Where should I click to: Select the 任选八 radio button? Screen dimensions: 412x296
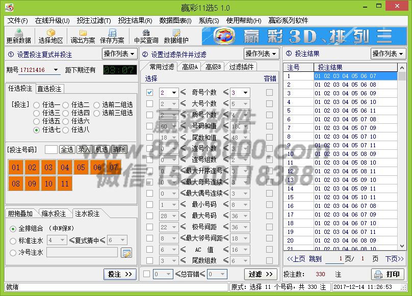(x=65, y=130)
